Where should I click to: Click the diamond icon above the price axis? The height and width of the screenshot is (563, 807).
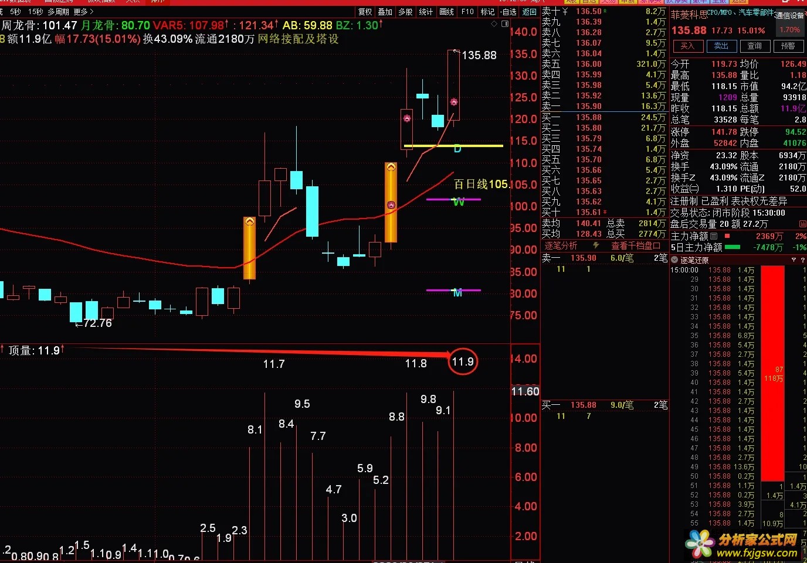click(x=494, y=24)
